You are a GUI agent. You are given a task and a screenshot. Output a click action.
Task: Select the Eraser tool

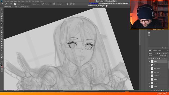pos(2,37)
